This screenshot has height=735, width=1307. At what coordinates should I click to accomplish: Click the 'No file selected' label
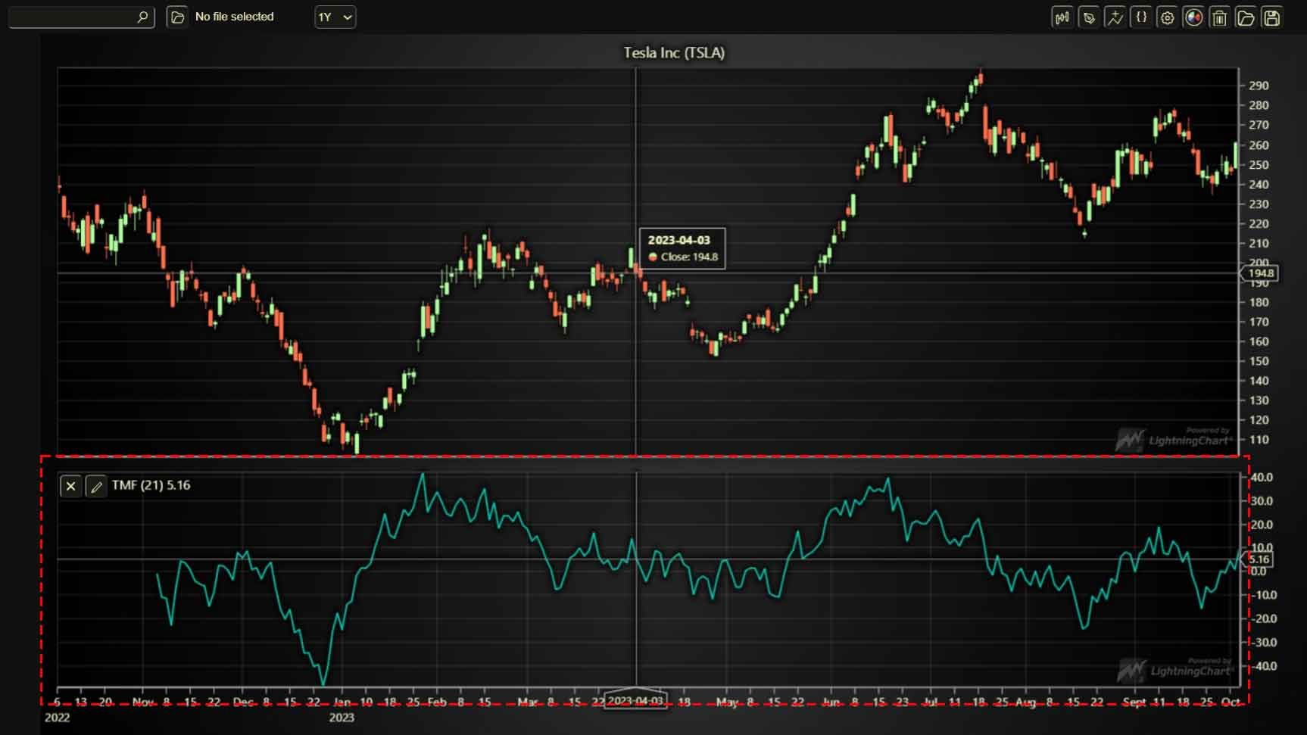click(x=235, y=17)
